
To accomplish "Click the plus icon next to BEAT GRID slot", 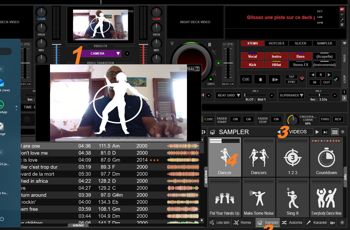I will [272, 95].
